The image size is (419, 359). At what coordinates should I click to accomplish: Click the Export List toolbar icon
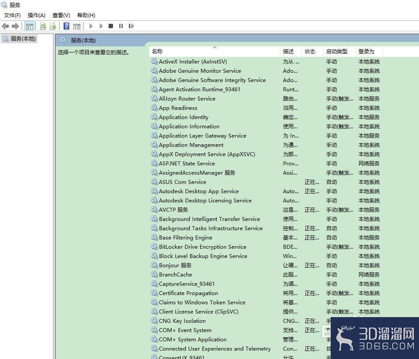(53, 26)
